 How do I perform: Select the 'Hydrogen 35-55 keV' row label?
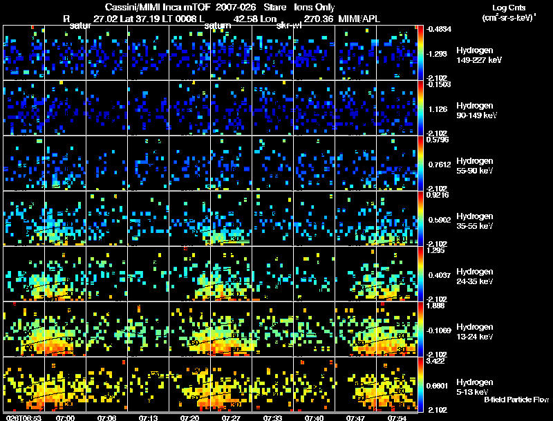(475, 221)
